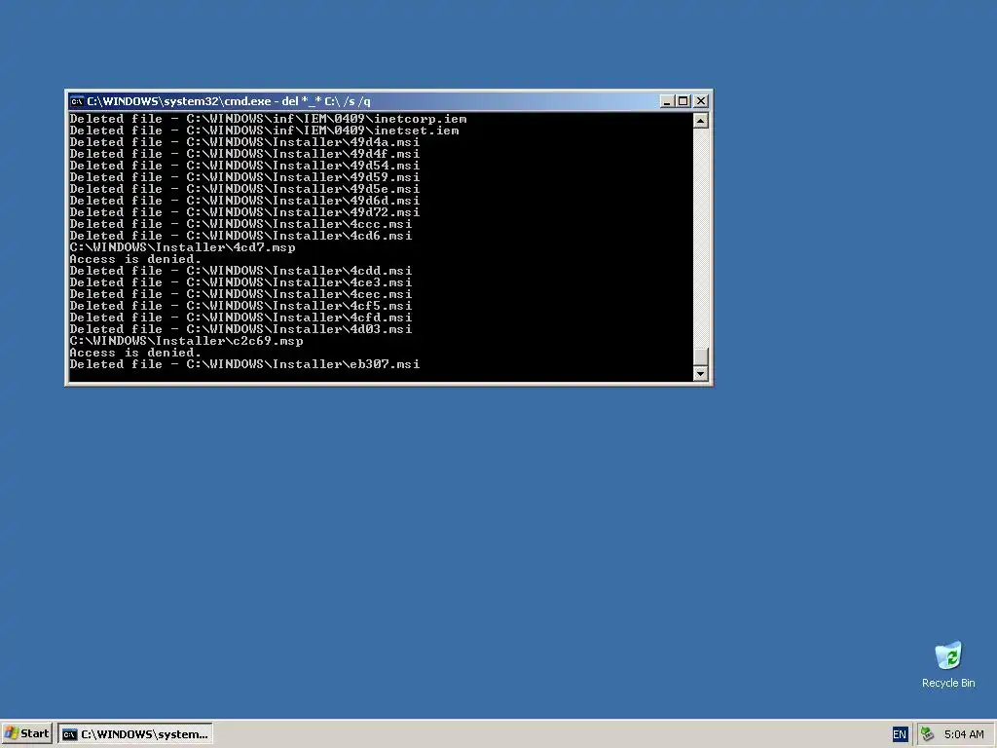Open the Recycle Bin desktop icon
Image resolution: width=997 pixels, height=748 pixels.
(948, 664)
